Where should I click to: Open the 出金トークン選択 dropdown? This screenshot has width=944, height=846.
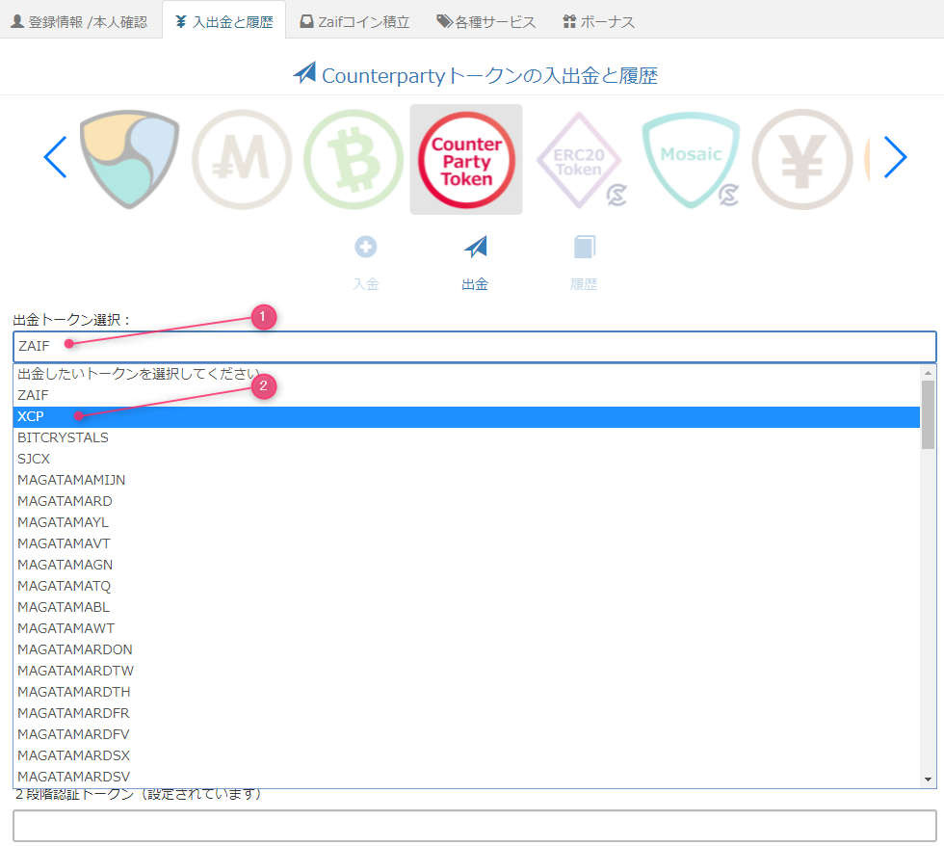click(474, 346)
